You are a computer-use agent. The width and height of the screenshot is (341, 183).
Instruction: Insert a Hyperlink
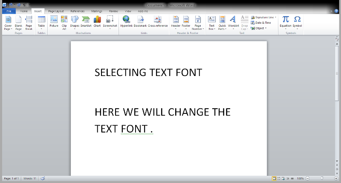(126, 22)
